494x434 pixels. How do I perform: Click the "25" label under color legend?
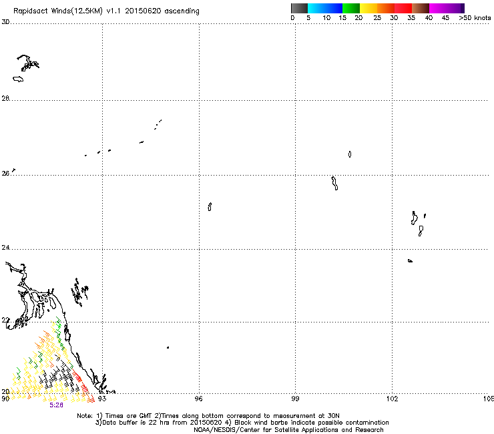click(x=377, y=18)
